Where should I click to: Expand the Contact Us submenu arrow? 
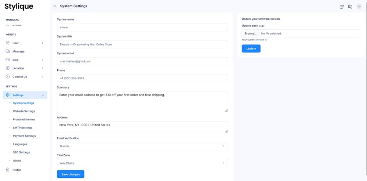pyautogui.click(x=43, y=77)
